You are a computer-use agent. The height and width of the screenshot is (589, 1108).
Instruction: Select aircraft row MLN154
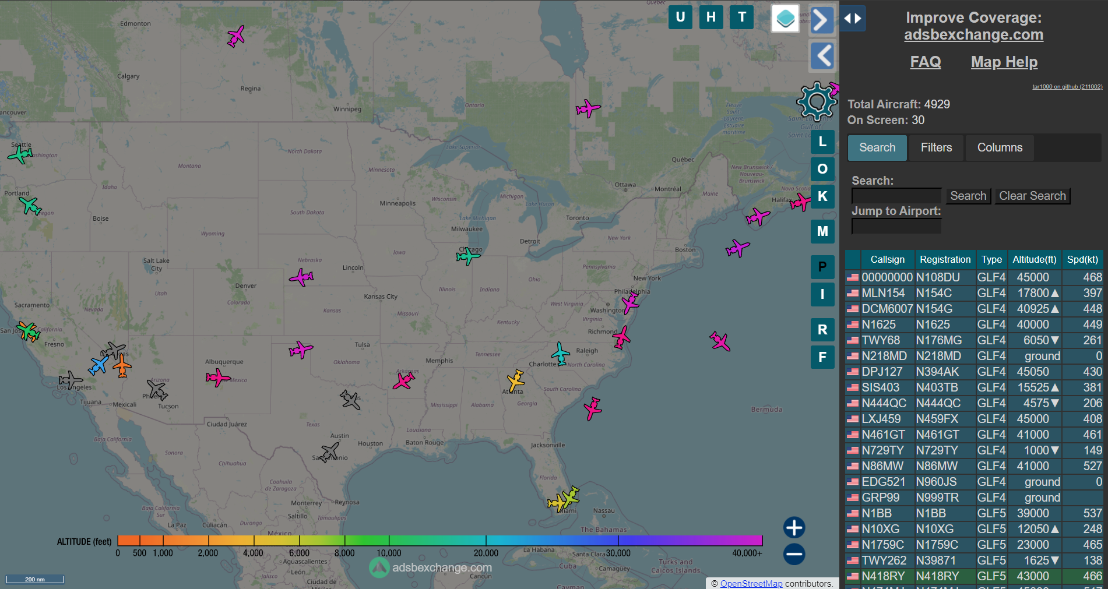[x=974, y=293]
